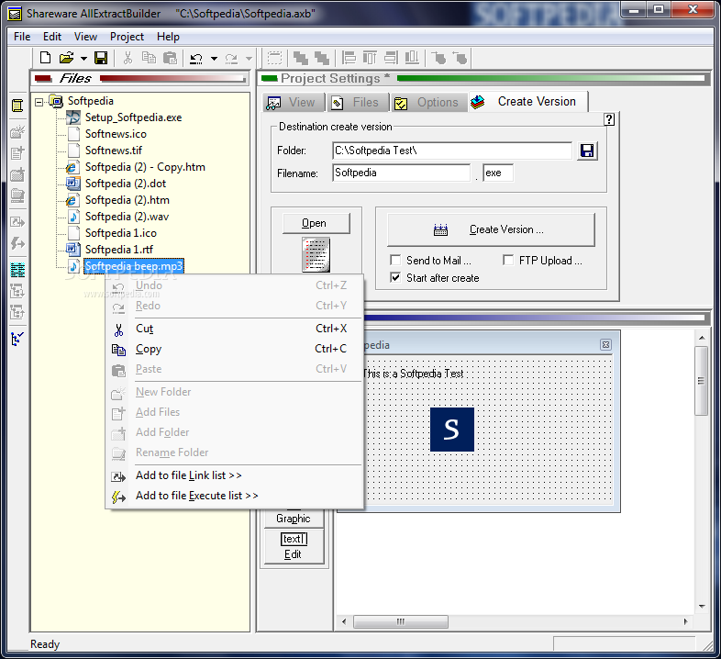Click the Bring to Front toolbar icon
The width and height of the screenshot is (721, 659).
tap(301, 59)
